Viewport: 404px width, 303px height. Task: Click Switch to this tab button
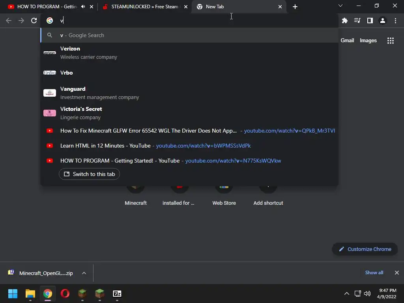89,174
